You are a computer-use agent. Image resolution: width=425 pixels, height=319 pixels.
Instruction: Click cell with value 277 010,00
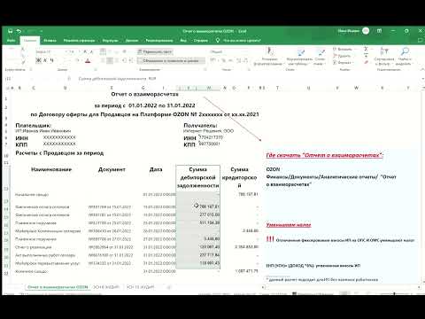coord(210,214)
